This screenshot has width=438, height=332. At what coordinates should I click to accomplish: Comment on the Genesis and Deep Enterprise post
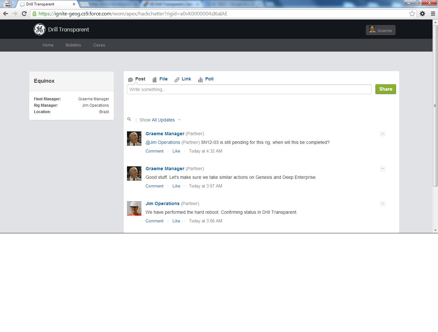pos(154,186)
